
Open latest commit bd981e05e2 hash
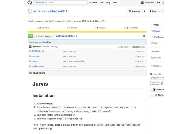click(137, 47)
